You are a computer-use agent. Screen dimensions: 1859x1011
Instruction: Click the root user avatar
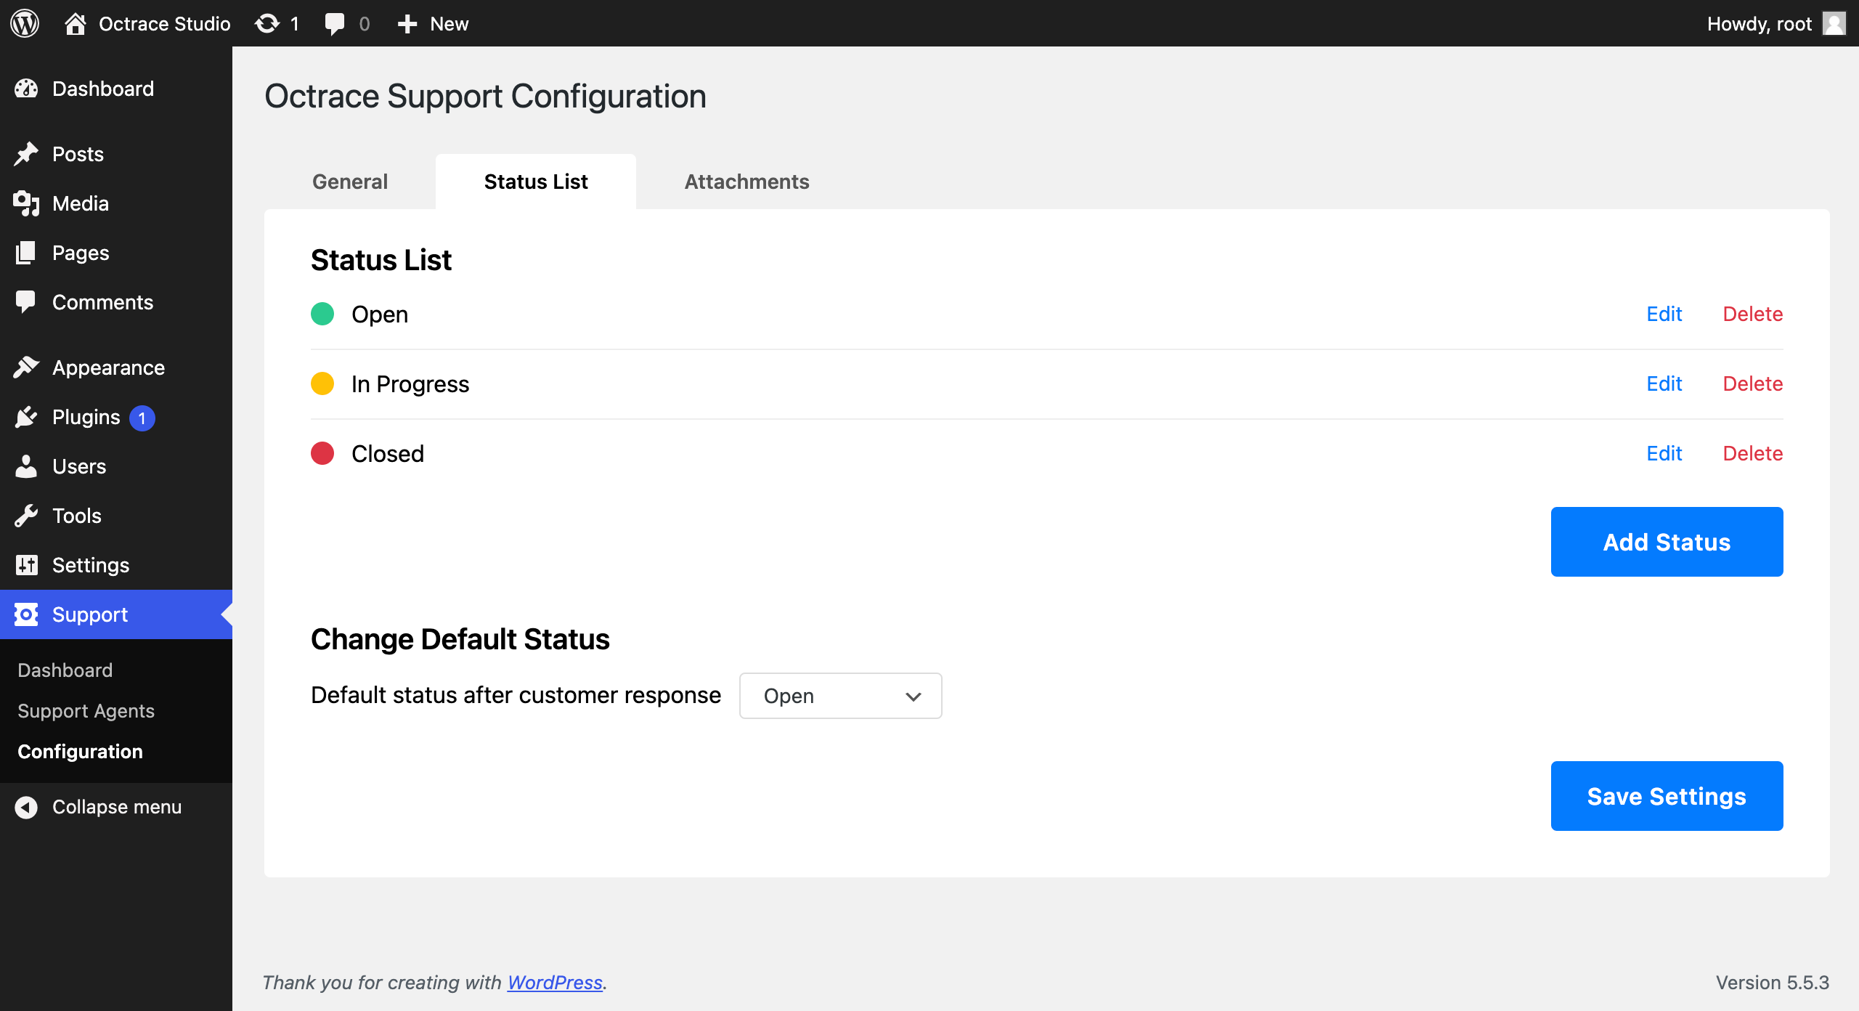1834,23
